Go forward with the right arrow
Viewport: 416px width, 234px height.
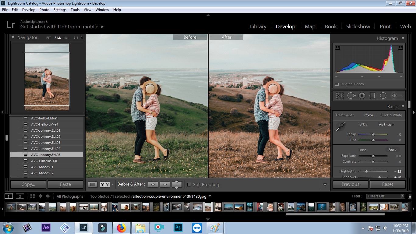click(48, 196)
